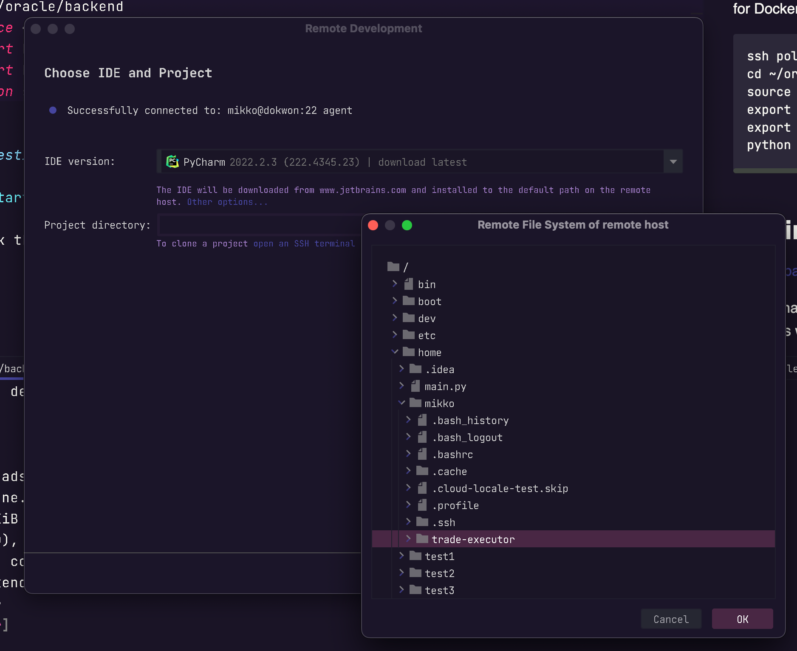
Task: Expand the test3 folder chevron
Action: pos(401,589)
